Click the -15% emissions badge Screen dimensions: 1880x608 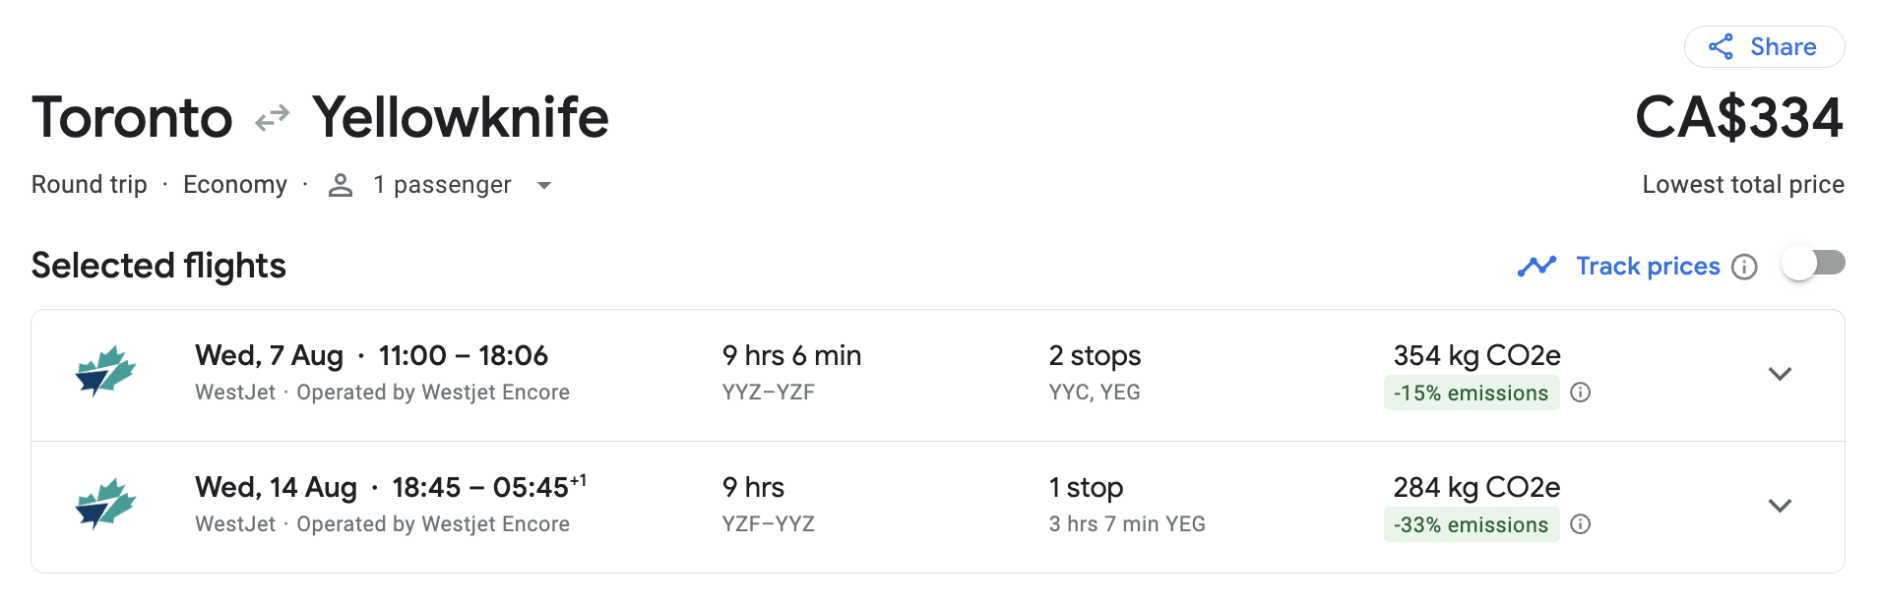click(x=1471, y=394)
